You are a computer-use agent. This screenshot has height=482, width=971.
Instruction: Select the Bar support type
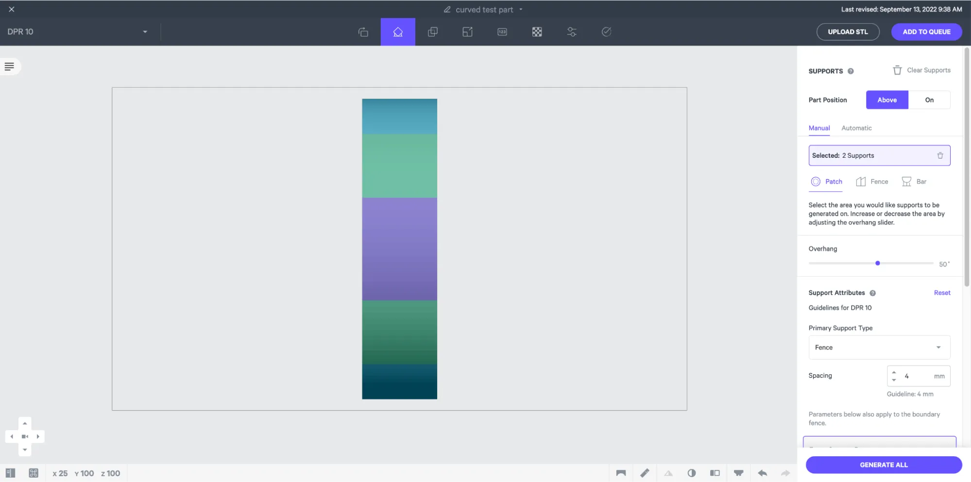coord(914,182)
